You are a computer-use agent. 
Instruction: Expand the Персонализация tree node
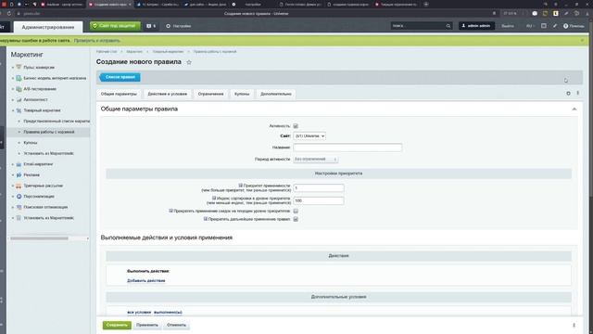coord(13,197)
